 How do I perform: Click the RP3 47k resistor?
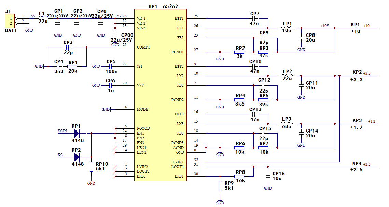pos(263,52)
